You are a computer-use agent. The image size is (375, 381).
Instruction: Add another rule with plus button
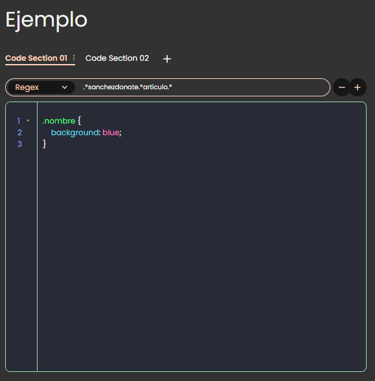click(358, 87)
